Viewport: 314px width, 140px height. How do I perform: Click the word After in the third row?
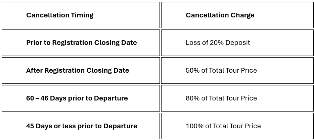(x=34, y=70)
